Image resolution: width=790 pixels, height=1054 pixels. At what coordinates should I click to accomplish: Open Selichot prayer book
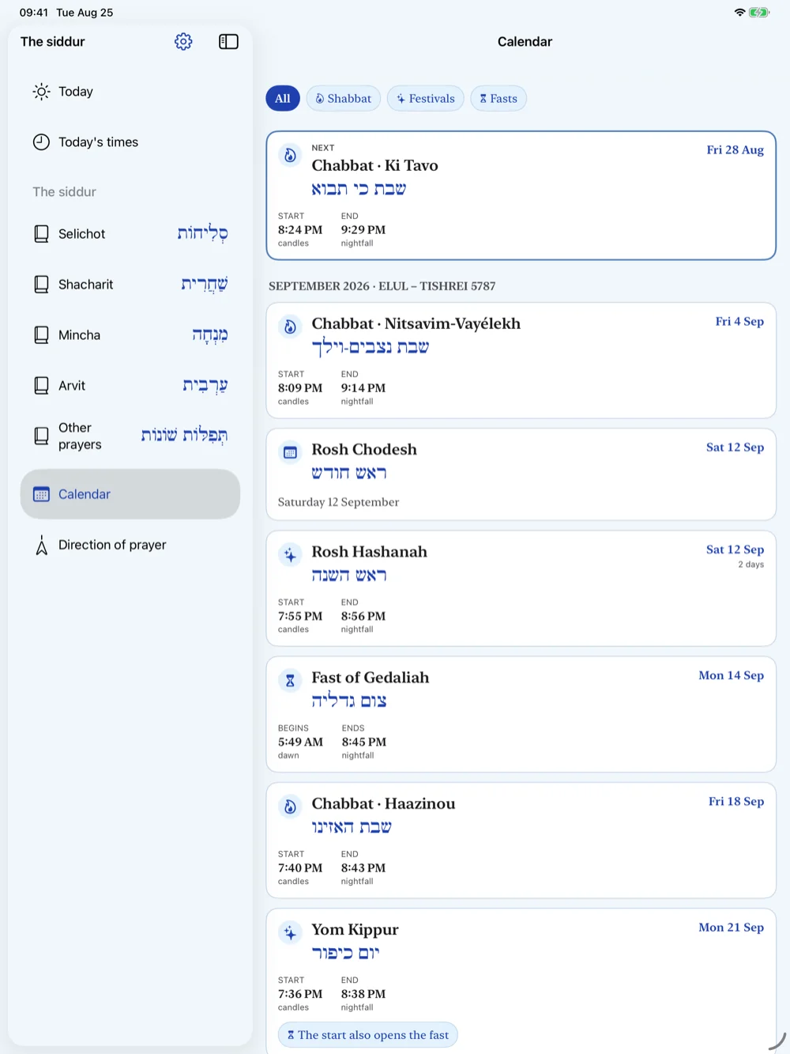(x=130, y=234)
